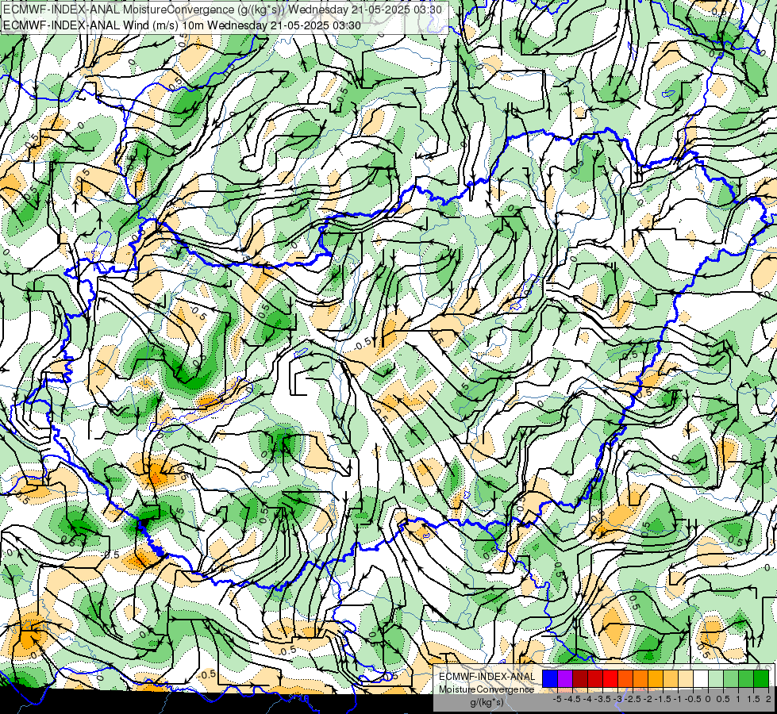This screenshot has height=714, width=777.
Task: Pick the pale peach swatch between -1 and -0.5
Action: [686, 679]
